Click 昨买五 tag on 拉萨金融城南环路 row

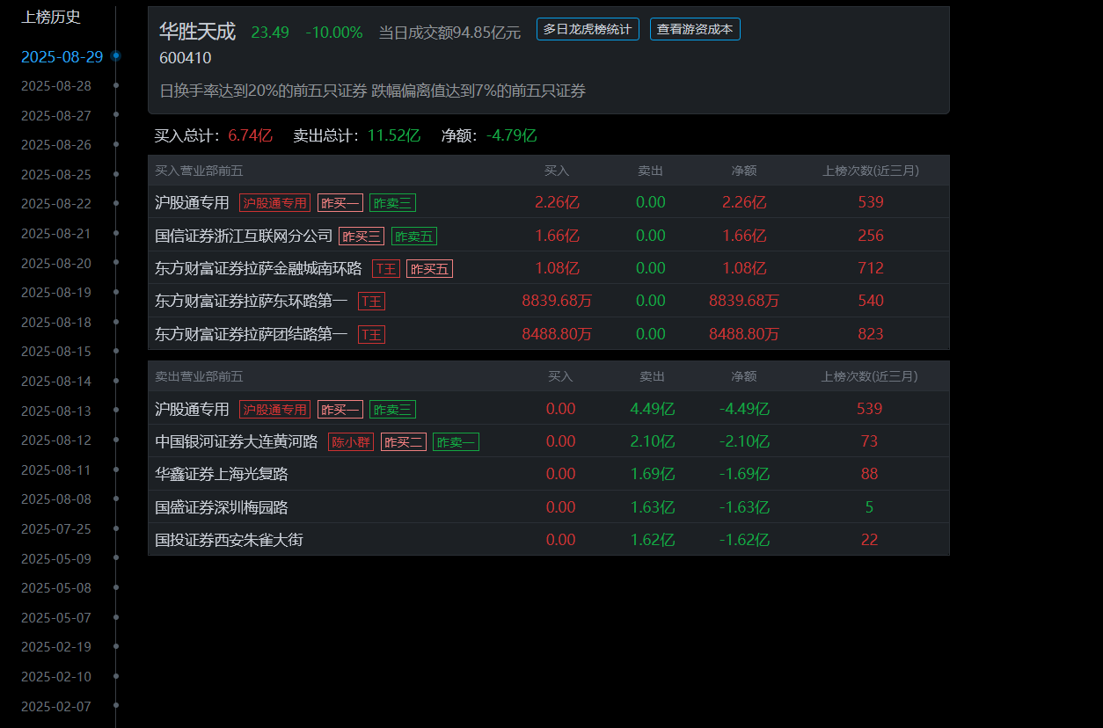pyautogui.click(x=429, y=269)
